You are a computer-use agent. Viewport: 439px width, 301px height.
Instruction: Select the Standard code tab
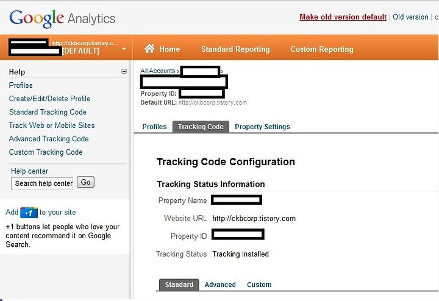point(179,285)
